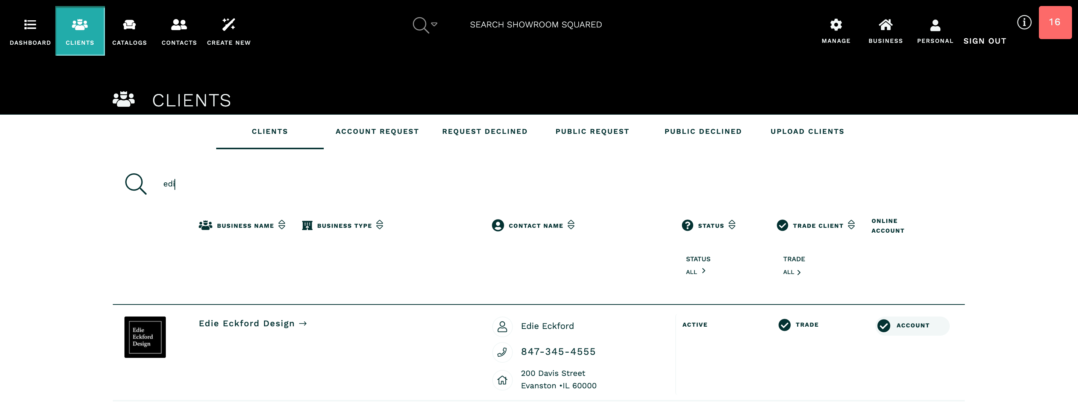The height and width of the screenshot is (412, 1078).
Task: Expand the Trade ALL filter
Action: click(x=792, y=272)
